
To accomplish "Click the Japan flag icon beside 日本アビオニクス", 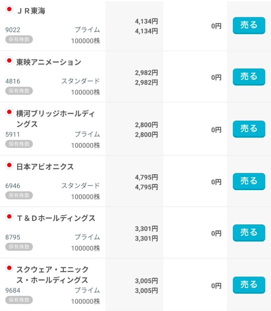I will point(9,165).
